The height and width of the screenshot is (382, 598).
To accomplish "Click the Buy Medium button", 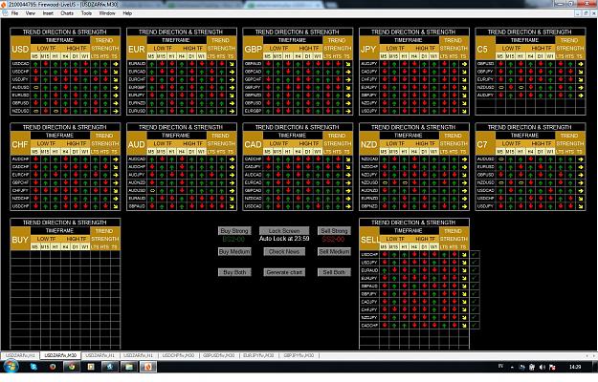I will coord(234,251).
